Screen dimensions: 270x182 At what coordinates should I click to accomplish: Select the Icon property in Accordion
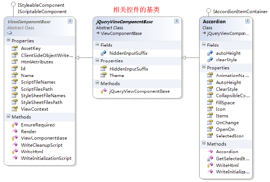point(226,109)
